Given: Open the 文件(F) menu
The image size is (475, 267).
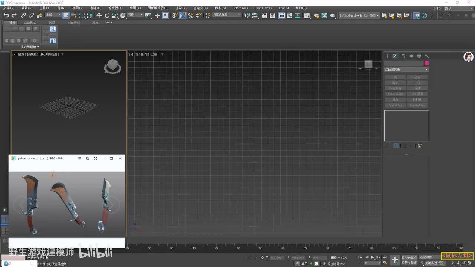Looking at the screenshot, I should (x=9, y=8).
